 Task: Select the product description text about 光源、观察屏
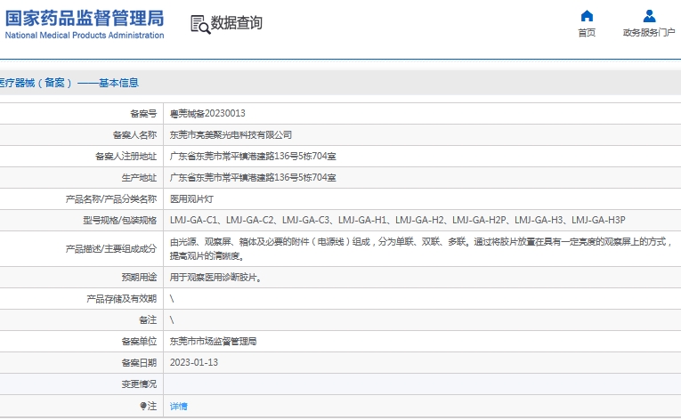(x=421, y=248)
